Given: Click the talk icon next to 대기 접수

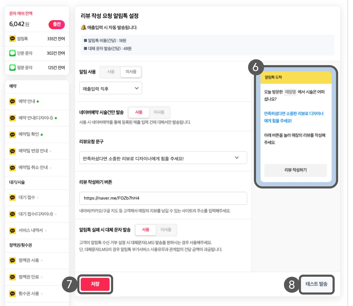Looking at the screenshot, I should pos(12,197).
